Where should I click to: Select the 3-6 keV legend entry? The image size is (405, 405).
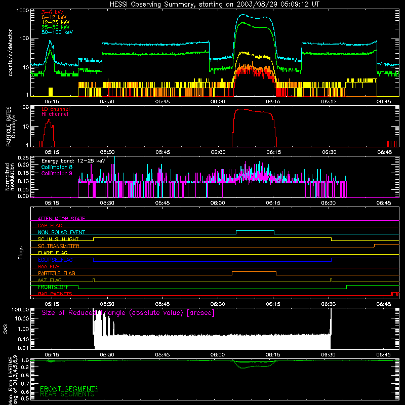tap(52, 12)
